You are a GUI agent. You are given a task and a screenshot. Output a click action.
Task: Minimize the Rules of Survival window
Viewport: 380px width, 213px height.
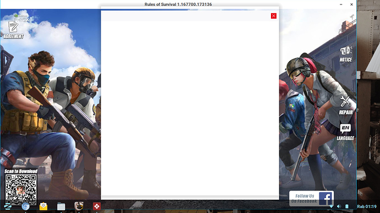click(341, 4)
